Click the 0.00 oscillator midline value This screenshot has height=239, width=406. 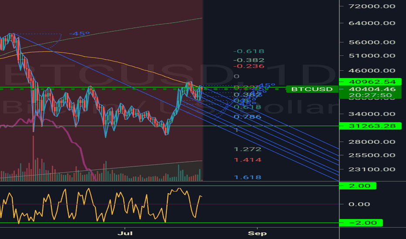point(359,204)
